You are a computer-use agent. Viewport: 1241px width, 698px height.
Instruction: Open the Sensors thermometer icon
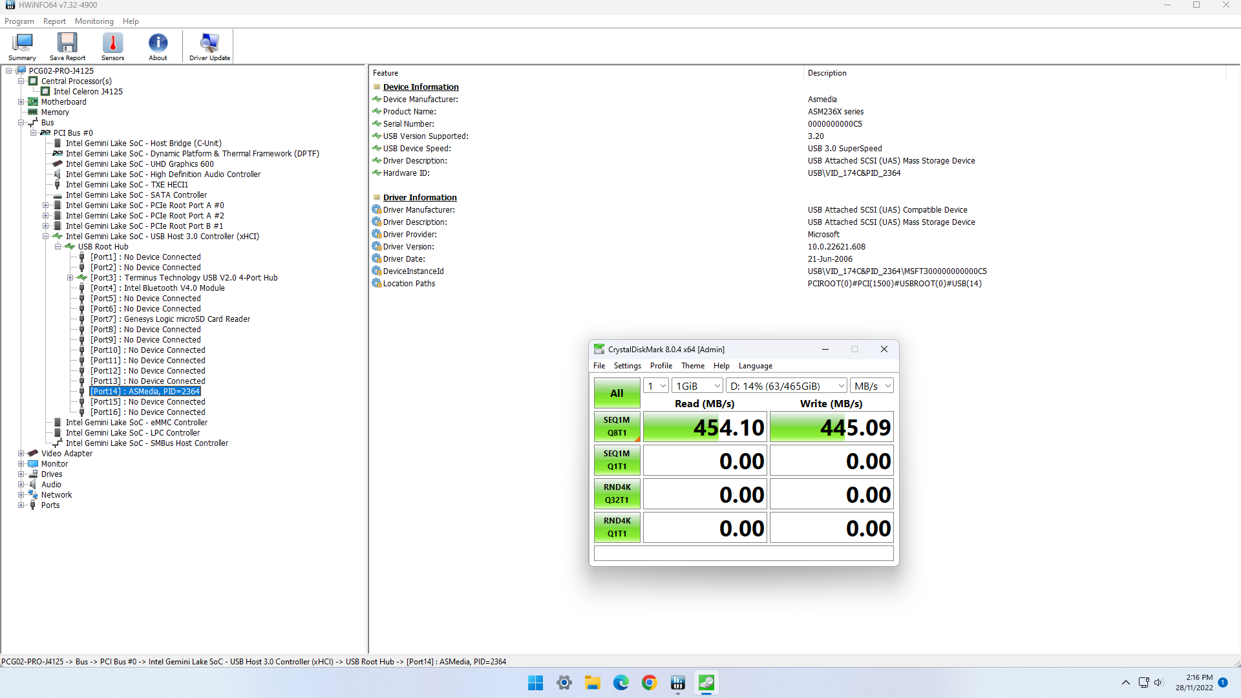pos(112,47)
